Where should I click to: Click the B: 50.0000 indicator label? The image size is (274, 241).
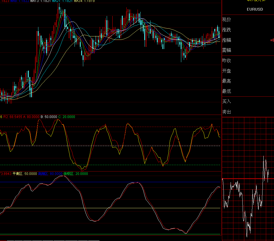(x=49, y=117)
